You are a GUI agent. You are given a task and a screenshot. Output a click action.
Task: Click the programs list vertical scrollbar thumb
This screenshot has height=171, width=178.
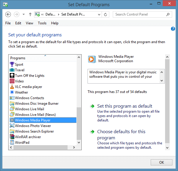click(79, 123)
